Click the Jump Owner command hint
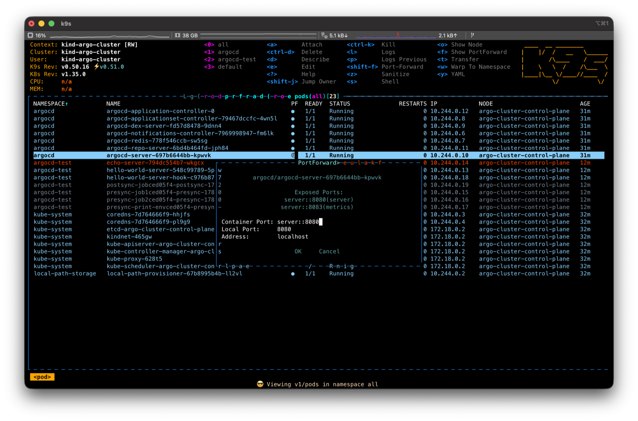Image resolution: width=638 pixels, height=421 pixels. pyautogui.click(x=319, y=81)
